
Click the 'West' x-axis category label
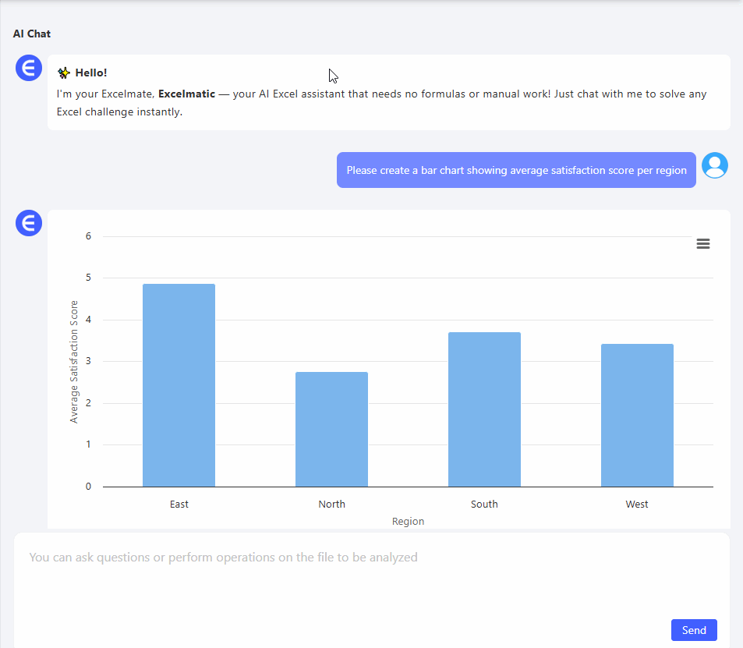(x=637, y=505)
